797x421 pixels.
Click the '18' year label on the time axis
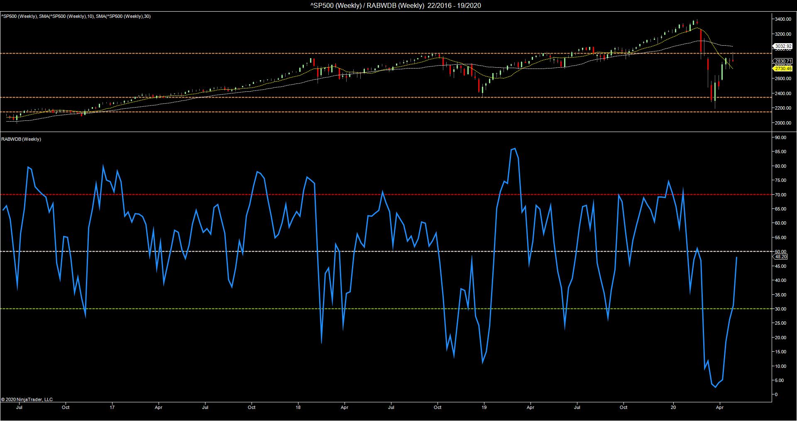298,408
